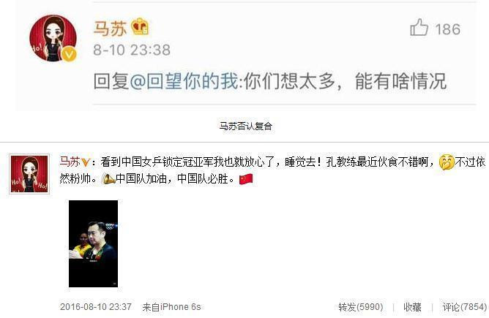Click 转发(5990) to repost

(360, 307)
